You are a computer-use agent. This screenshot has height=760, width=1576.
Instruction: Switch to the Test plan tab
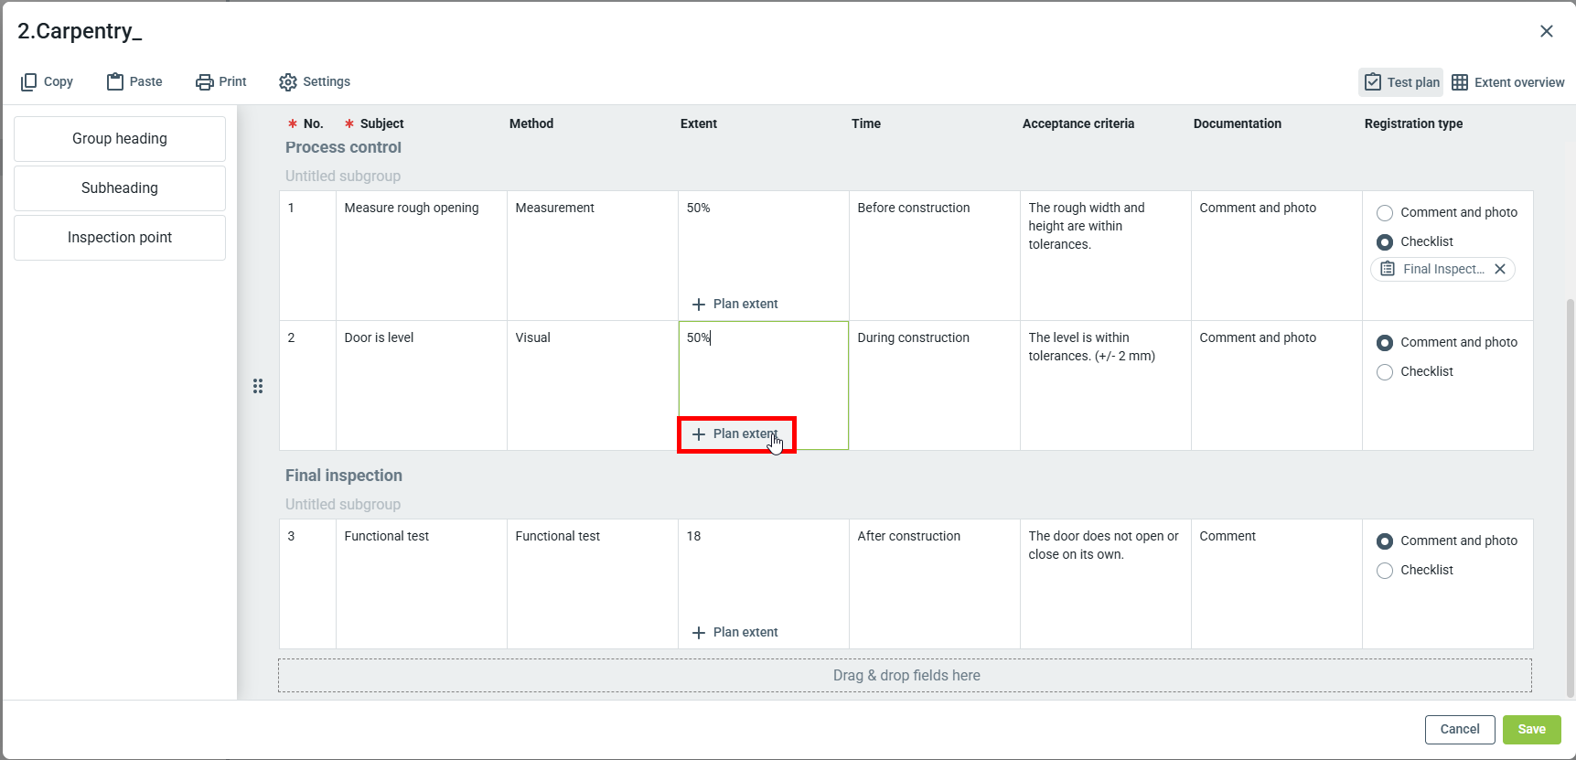[1401, 82]
